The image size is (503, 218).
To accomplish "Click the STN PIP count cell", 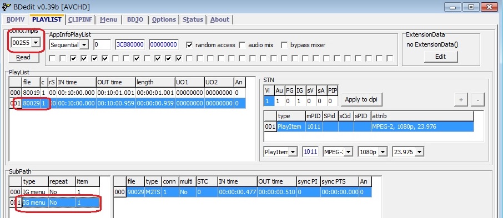I will [x=333, y=102].
